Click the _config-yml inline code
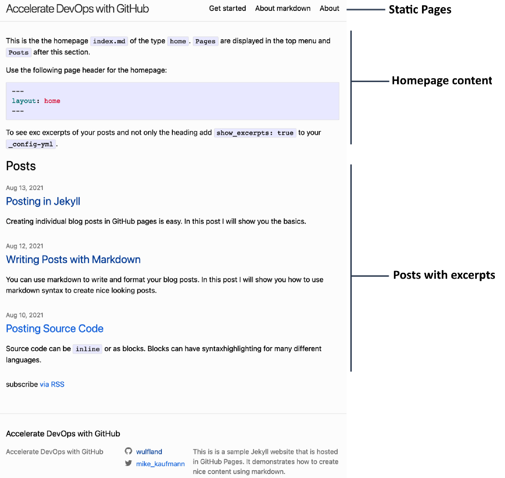The image size is (505, 478). (31, 144)
